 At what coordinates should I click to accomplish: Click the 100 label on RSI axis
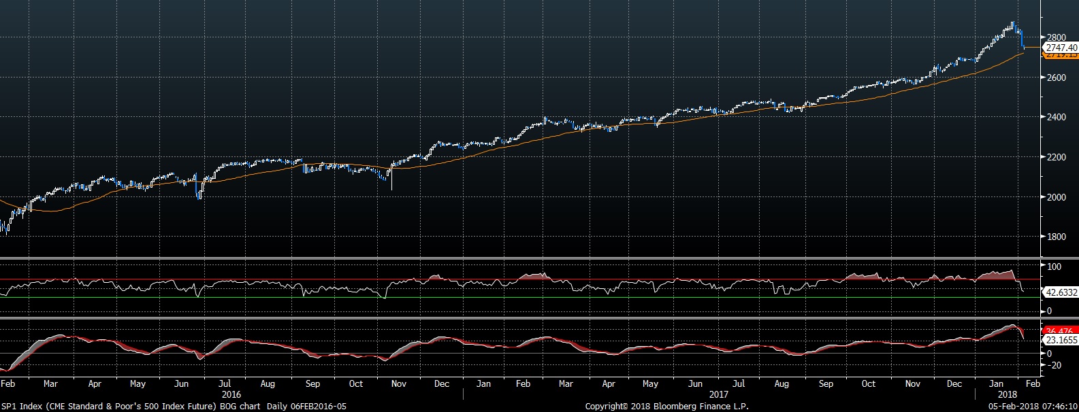coord(1054,267)
